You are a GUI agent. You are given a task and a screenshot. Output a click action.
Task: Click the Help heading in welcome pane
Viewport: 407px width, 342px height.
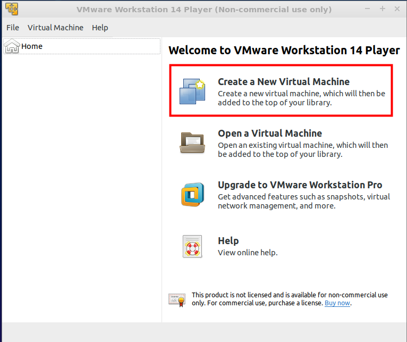(228, 241)
